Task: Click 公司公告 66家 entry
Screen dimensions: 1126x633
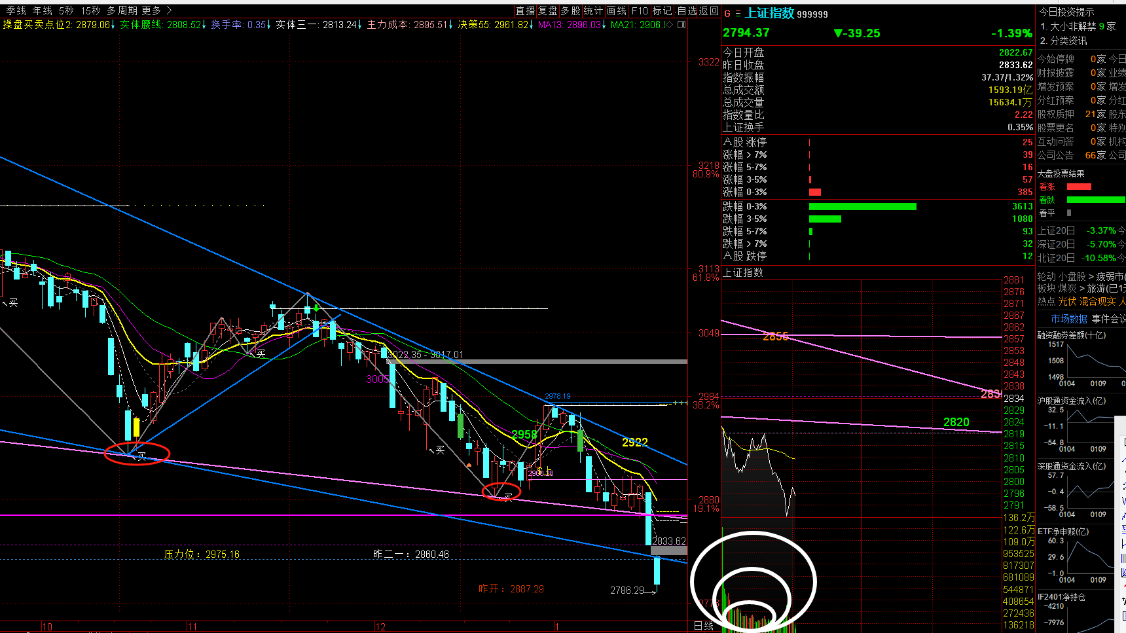Action: point(1071,155)
